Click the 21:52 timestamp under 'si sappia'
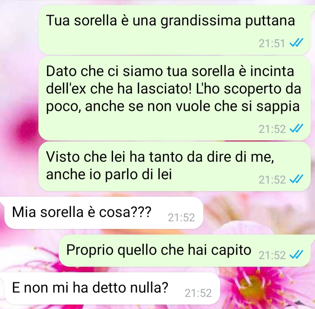This screenshot has height=309, width=315. [x=272, y=129]
